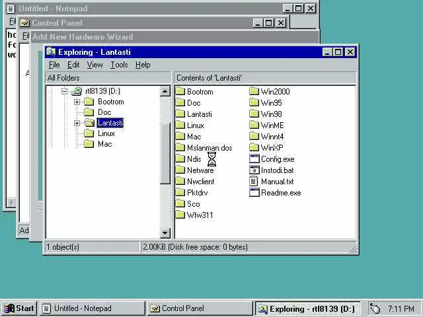Click the rtl8139 (D:) drive icon in tree
This screenshot has height=317, width=423.
click(77, 91)
